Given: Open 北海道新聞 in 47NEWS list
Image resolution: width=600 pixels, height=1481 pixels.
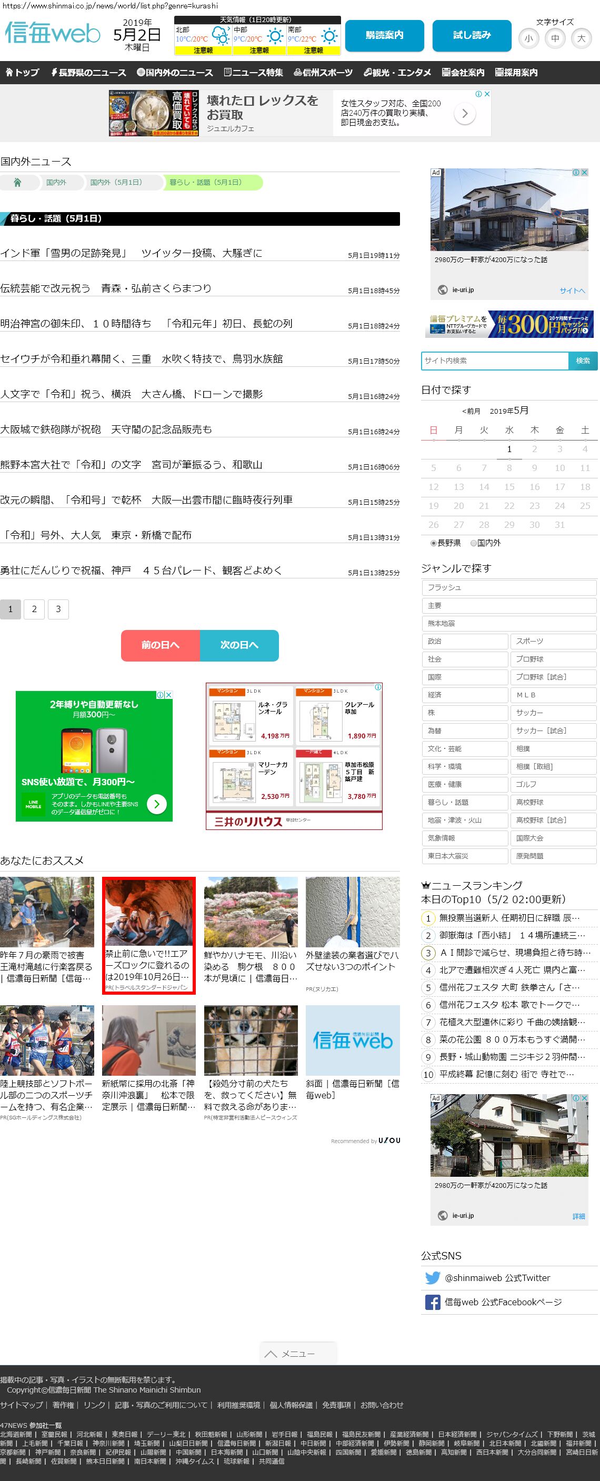Looking at the screenshot, I should [16, 1435].
